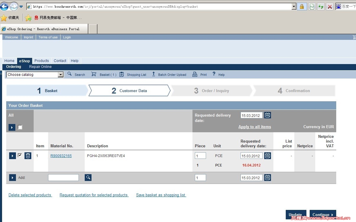356x222 pixels.
Task: Click the Piece quantity field for item 1
Action: click(x=200, y=156)
